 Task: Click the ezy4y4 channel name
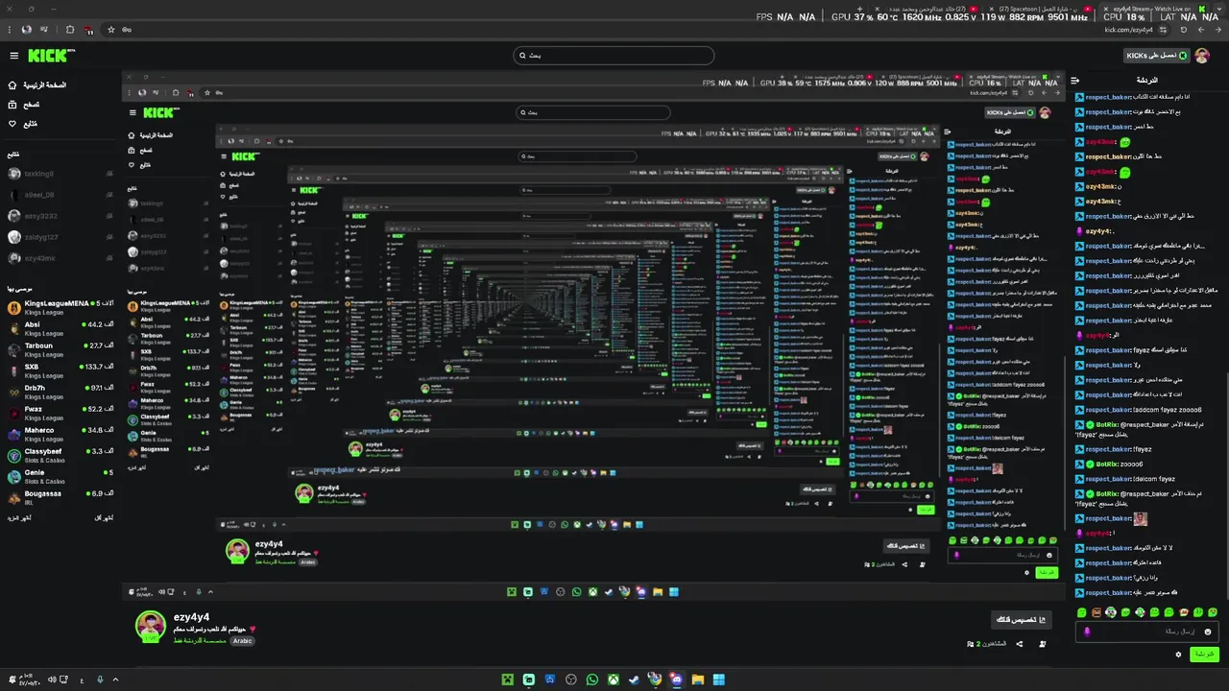[191, 617]
